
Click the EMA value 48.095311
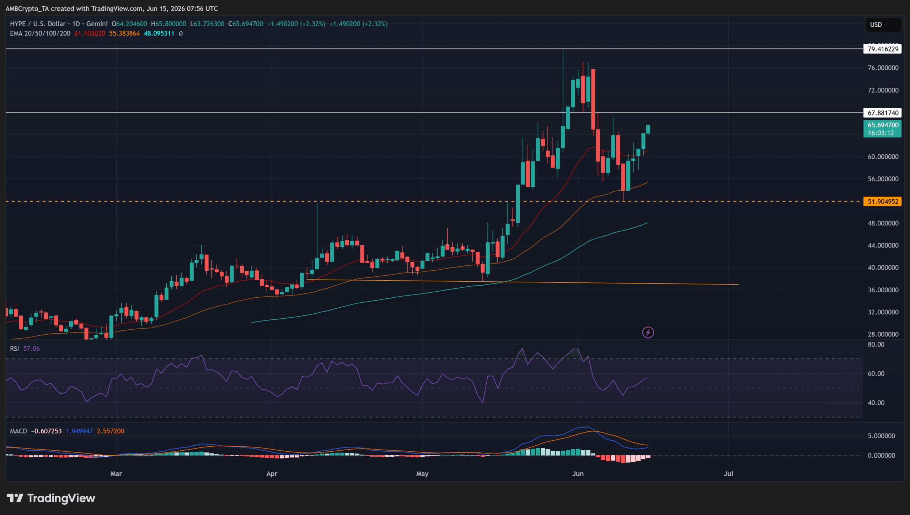pyautogui.click(x=159, y=33)
